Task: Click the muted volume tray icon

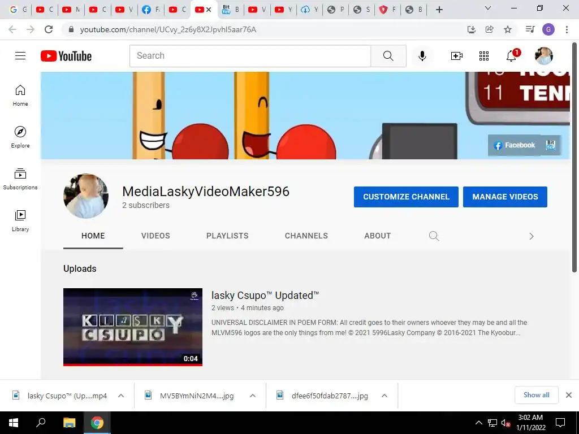Action: click(x=505, y=423)
